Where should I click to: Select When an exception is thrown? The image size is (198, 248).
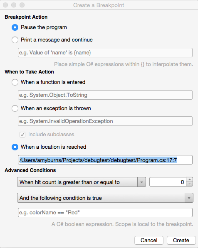(15, 108)
